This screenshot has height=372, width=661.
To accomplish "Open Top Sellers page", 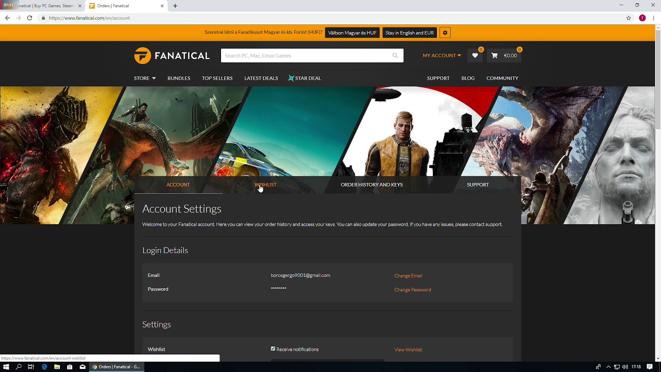I will [x=217, y=78].
